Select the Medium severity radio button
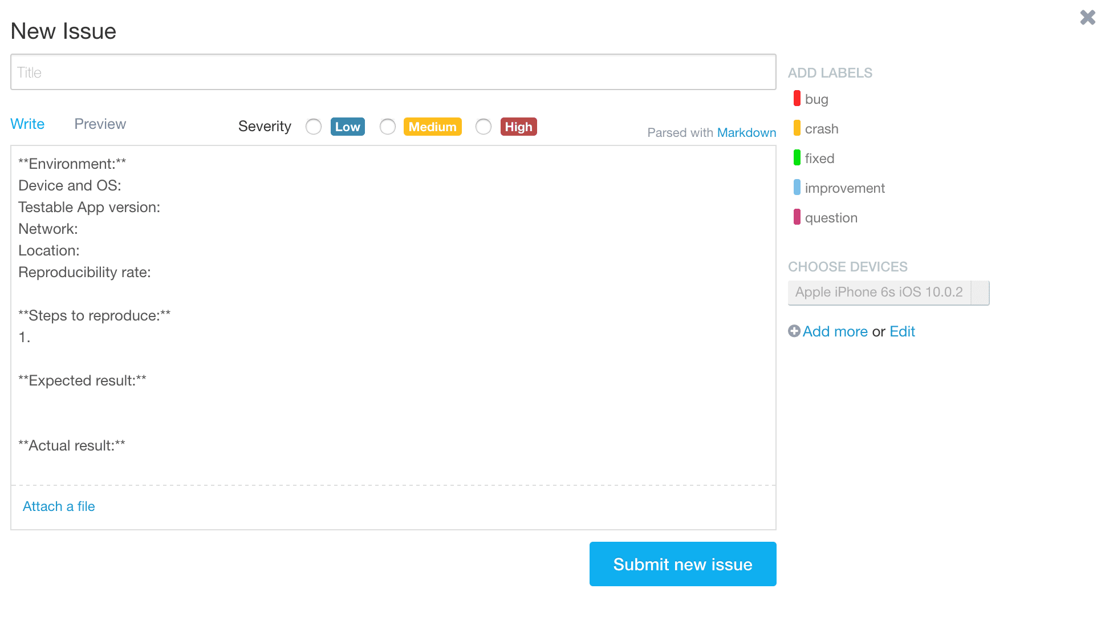This screenshot has width=1105, height=629. click(x=388, y=127)
